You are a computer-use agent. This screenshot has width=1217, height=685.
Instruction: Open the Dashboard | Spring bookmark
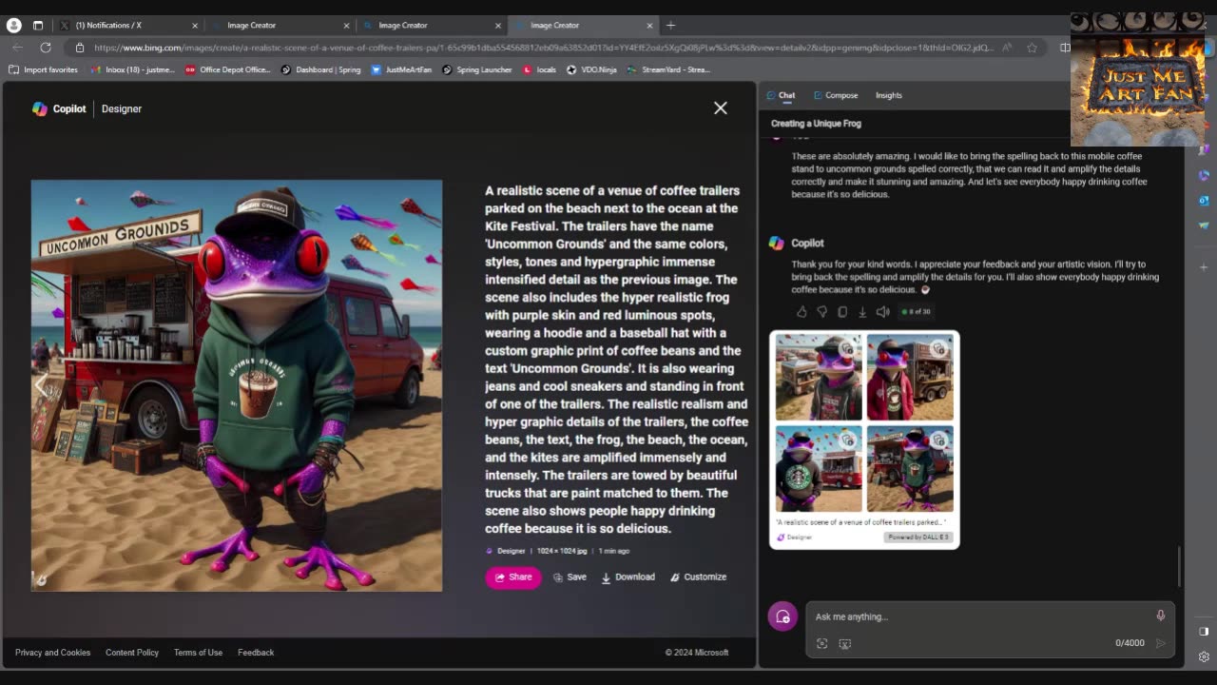[320, 69]
